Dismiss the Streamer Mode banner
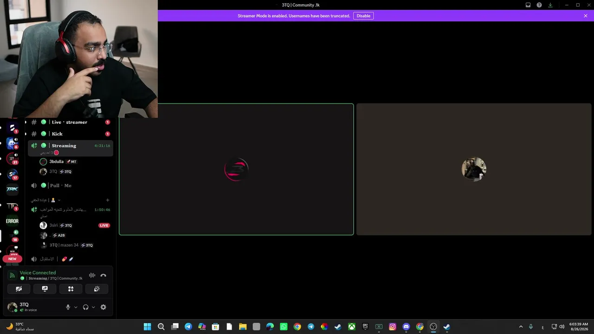Image resolution: width=594 pixels, height=334 pixels. coord(586,16)
